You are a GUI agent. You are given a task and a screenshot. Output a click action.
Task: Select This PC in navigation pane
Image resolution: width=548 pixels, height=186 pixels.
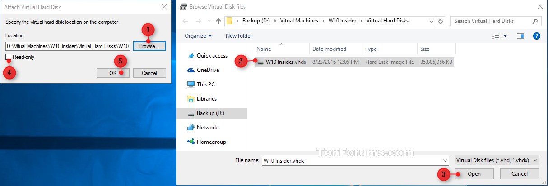[205, 84]
